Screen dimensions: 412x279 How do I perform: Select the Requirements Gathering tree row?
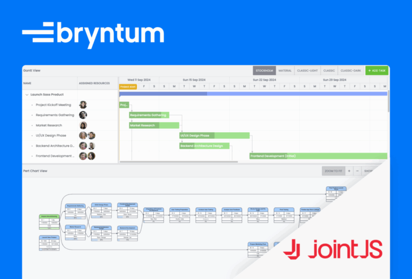pyautogui.click(x=70, y=115)
